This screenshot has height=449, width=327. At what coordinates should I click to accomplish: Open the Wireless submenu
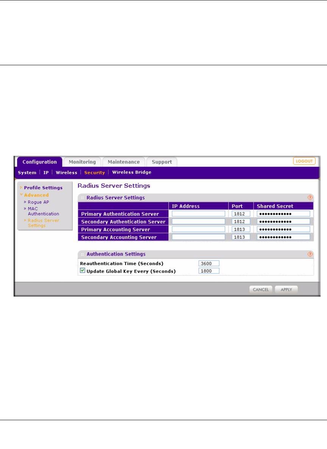pyautogui.click(x=67, y=173)
